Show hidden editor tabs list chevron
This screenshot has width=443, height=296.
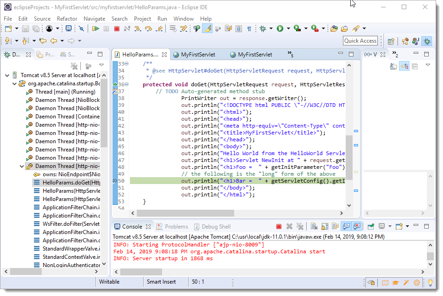pos(290,54)
